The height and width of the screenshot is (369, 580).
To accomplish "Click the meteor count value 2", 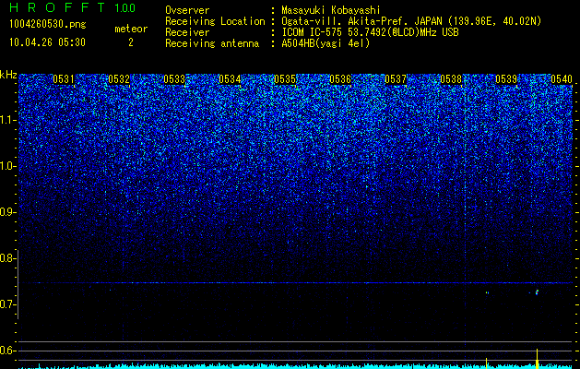I will coord(131,42).
